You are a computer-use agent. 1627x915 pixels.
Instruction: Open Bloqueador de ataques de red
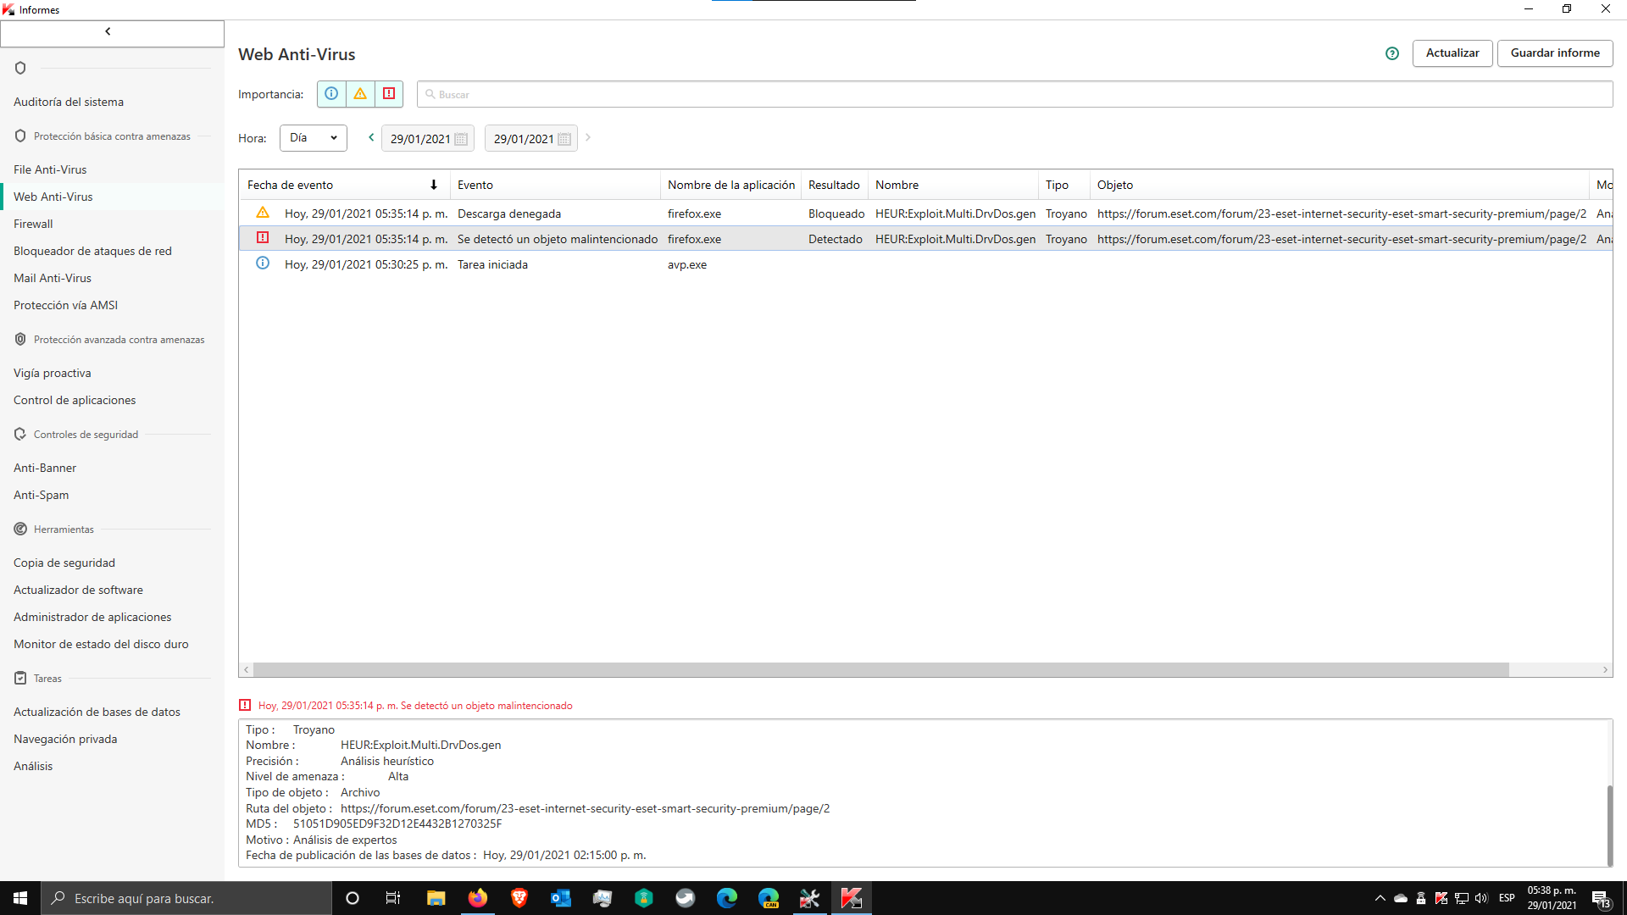tap(92, 251)
